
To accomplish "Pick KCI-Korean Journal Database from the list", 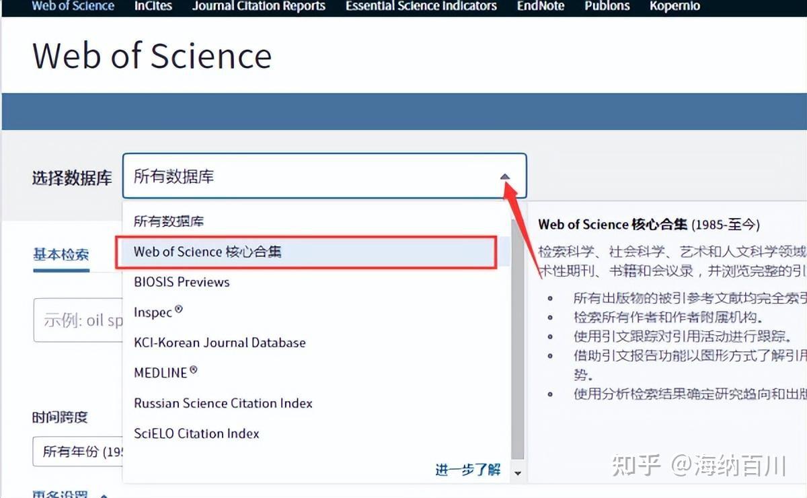I will pyautogui.click(x=219, y=343).
